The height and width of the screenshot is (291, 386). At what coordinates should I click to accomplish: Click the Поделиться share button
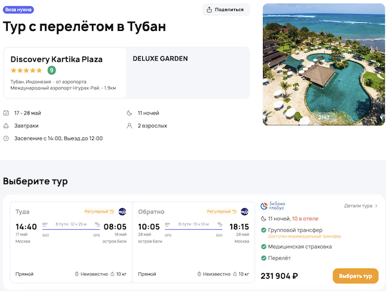[226, 10]
